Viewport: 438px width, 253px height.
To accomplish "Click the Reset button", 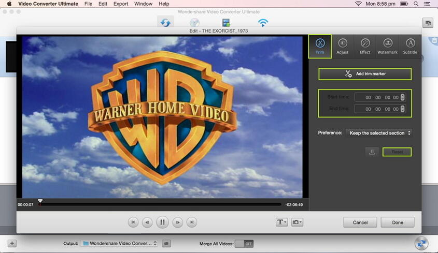I will (397, 152).
